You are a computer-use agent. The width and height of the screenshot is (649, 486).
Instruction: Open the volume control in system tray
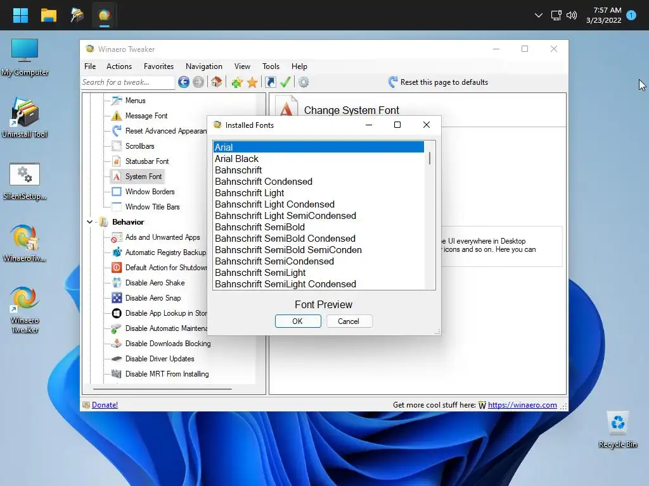coord(572,15)
